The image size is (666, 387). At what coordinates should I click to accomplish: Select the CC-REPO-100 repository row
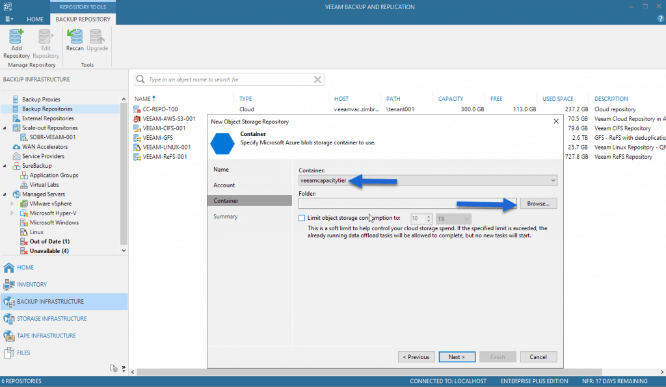[x=160, y=109]
